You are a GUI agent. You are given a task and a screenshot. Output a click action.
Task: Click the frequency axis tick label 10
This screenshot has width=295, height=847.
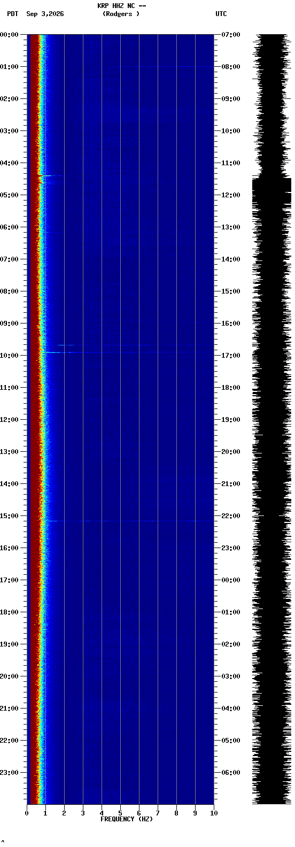214,813
